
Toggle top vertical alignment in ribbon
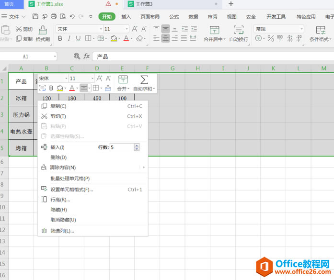pyautogui.click(x=156, y=29)
